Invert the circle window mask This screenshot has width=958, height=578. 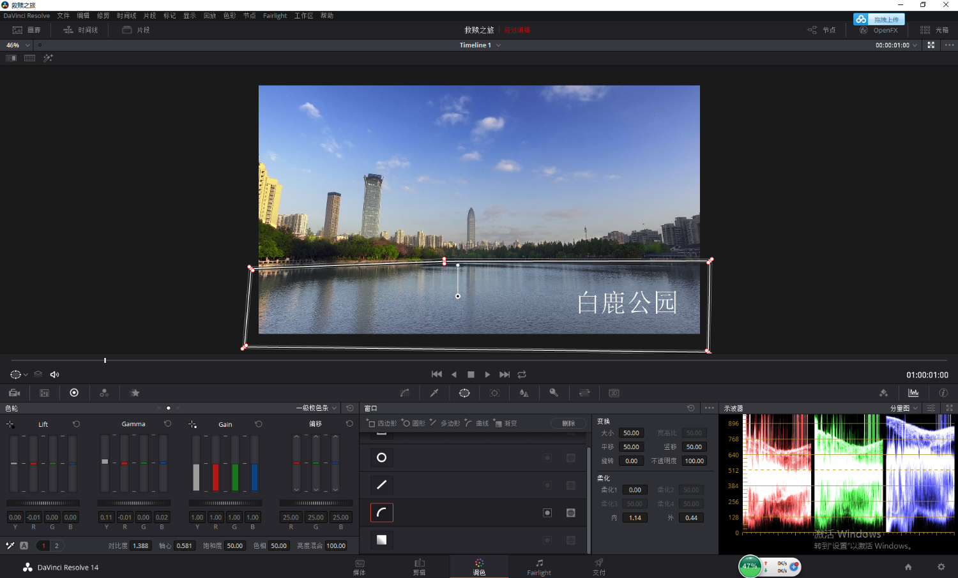[x=547, y=458]
